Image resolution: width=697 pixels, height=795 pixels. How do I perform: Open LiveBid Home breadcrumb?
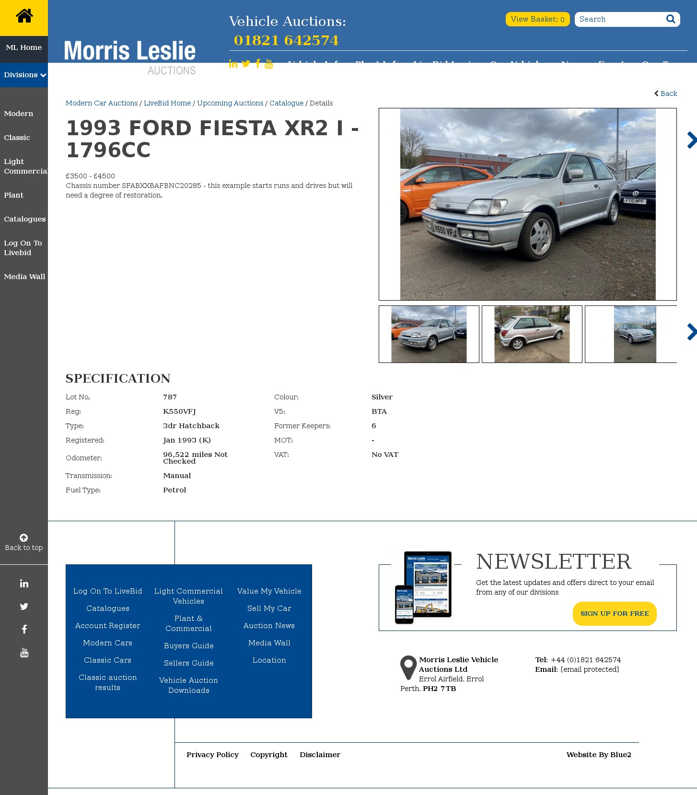[167, 103]
